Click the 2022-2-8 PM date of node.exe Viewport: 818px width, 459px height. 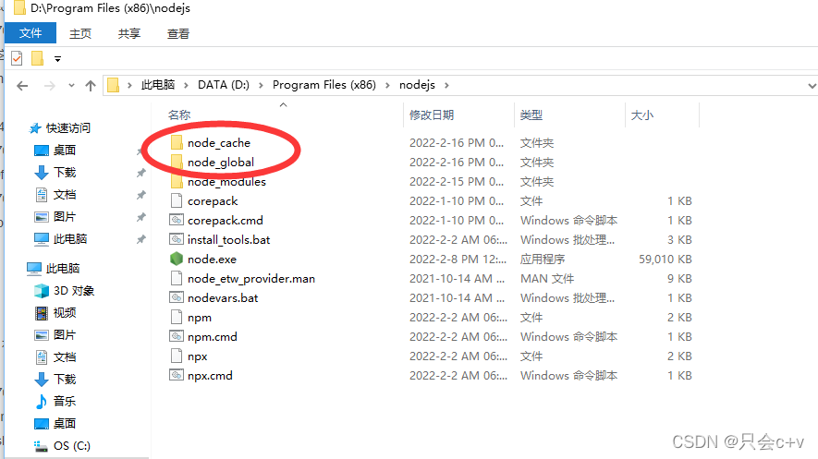(x=458, y=259)
